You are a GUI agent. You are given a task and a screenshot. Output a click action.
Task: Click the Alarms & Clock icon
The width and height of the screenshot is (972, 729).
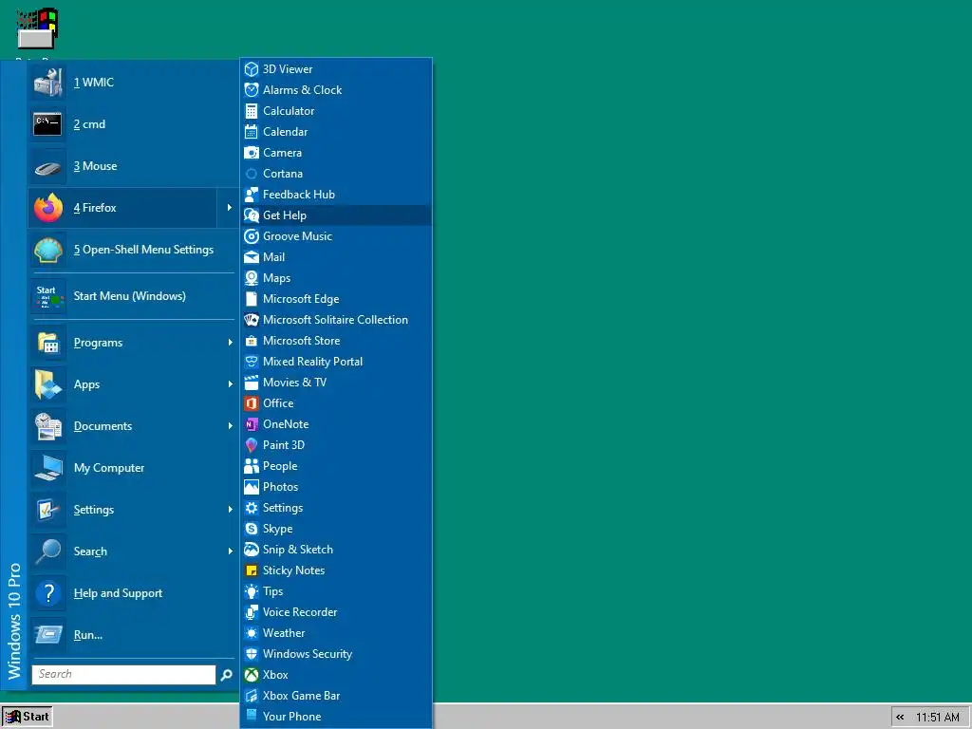[251, 90]
